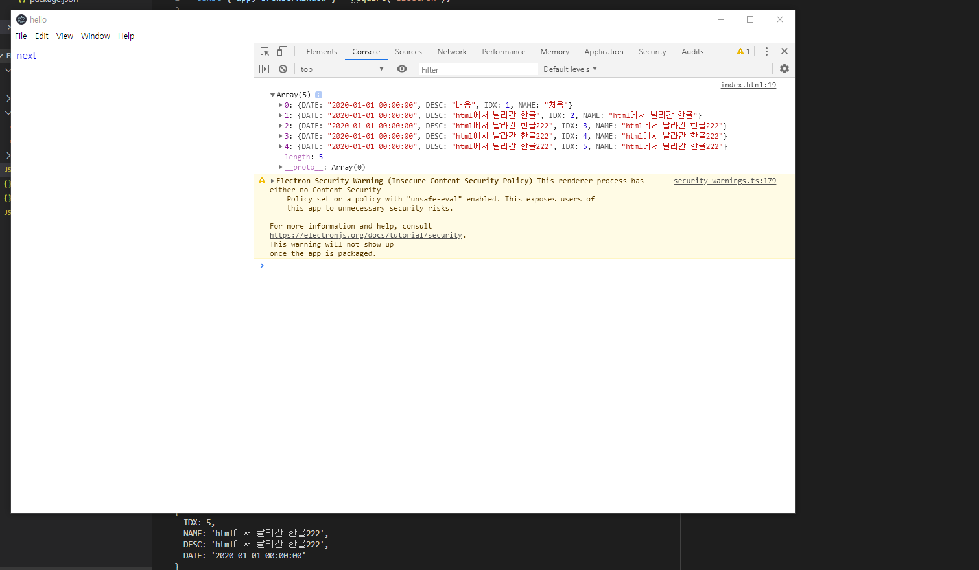This screenshot has height=570, width=979.
Task: Expand array item 2
Action: (x=280, y=126)
